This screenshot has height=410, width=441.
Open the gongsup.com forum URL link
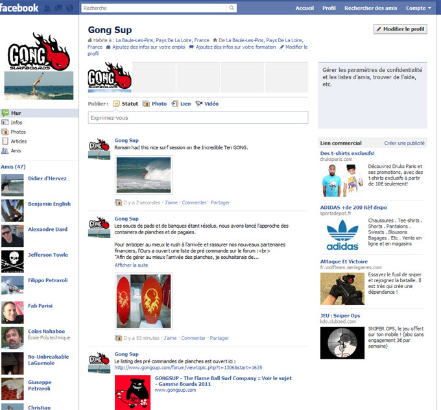(188, 368)
